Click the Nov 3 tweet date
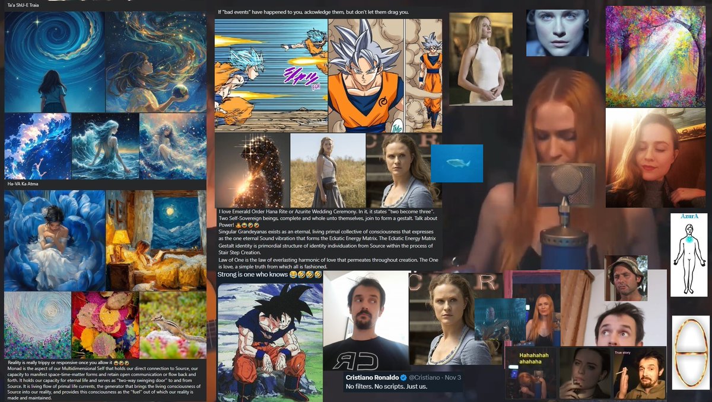The width and height of the screenshot is (712, 402). pyautogui.click(x=453, y=378)
